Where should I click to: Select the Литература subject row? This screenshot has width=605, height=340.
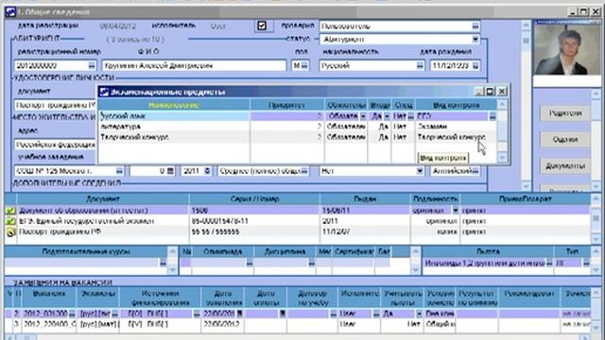point(297,127)
